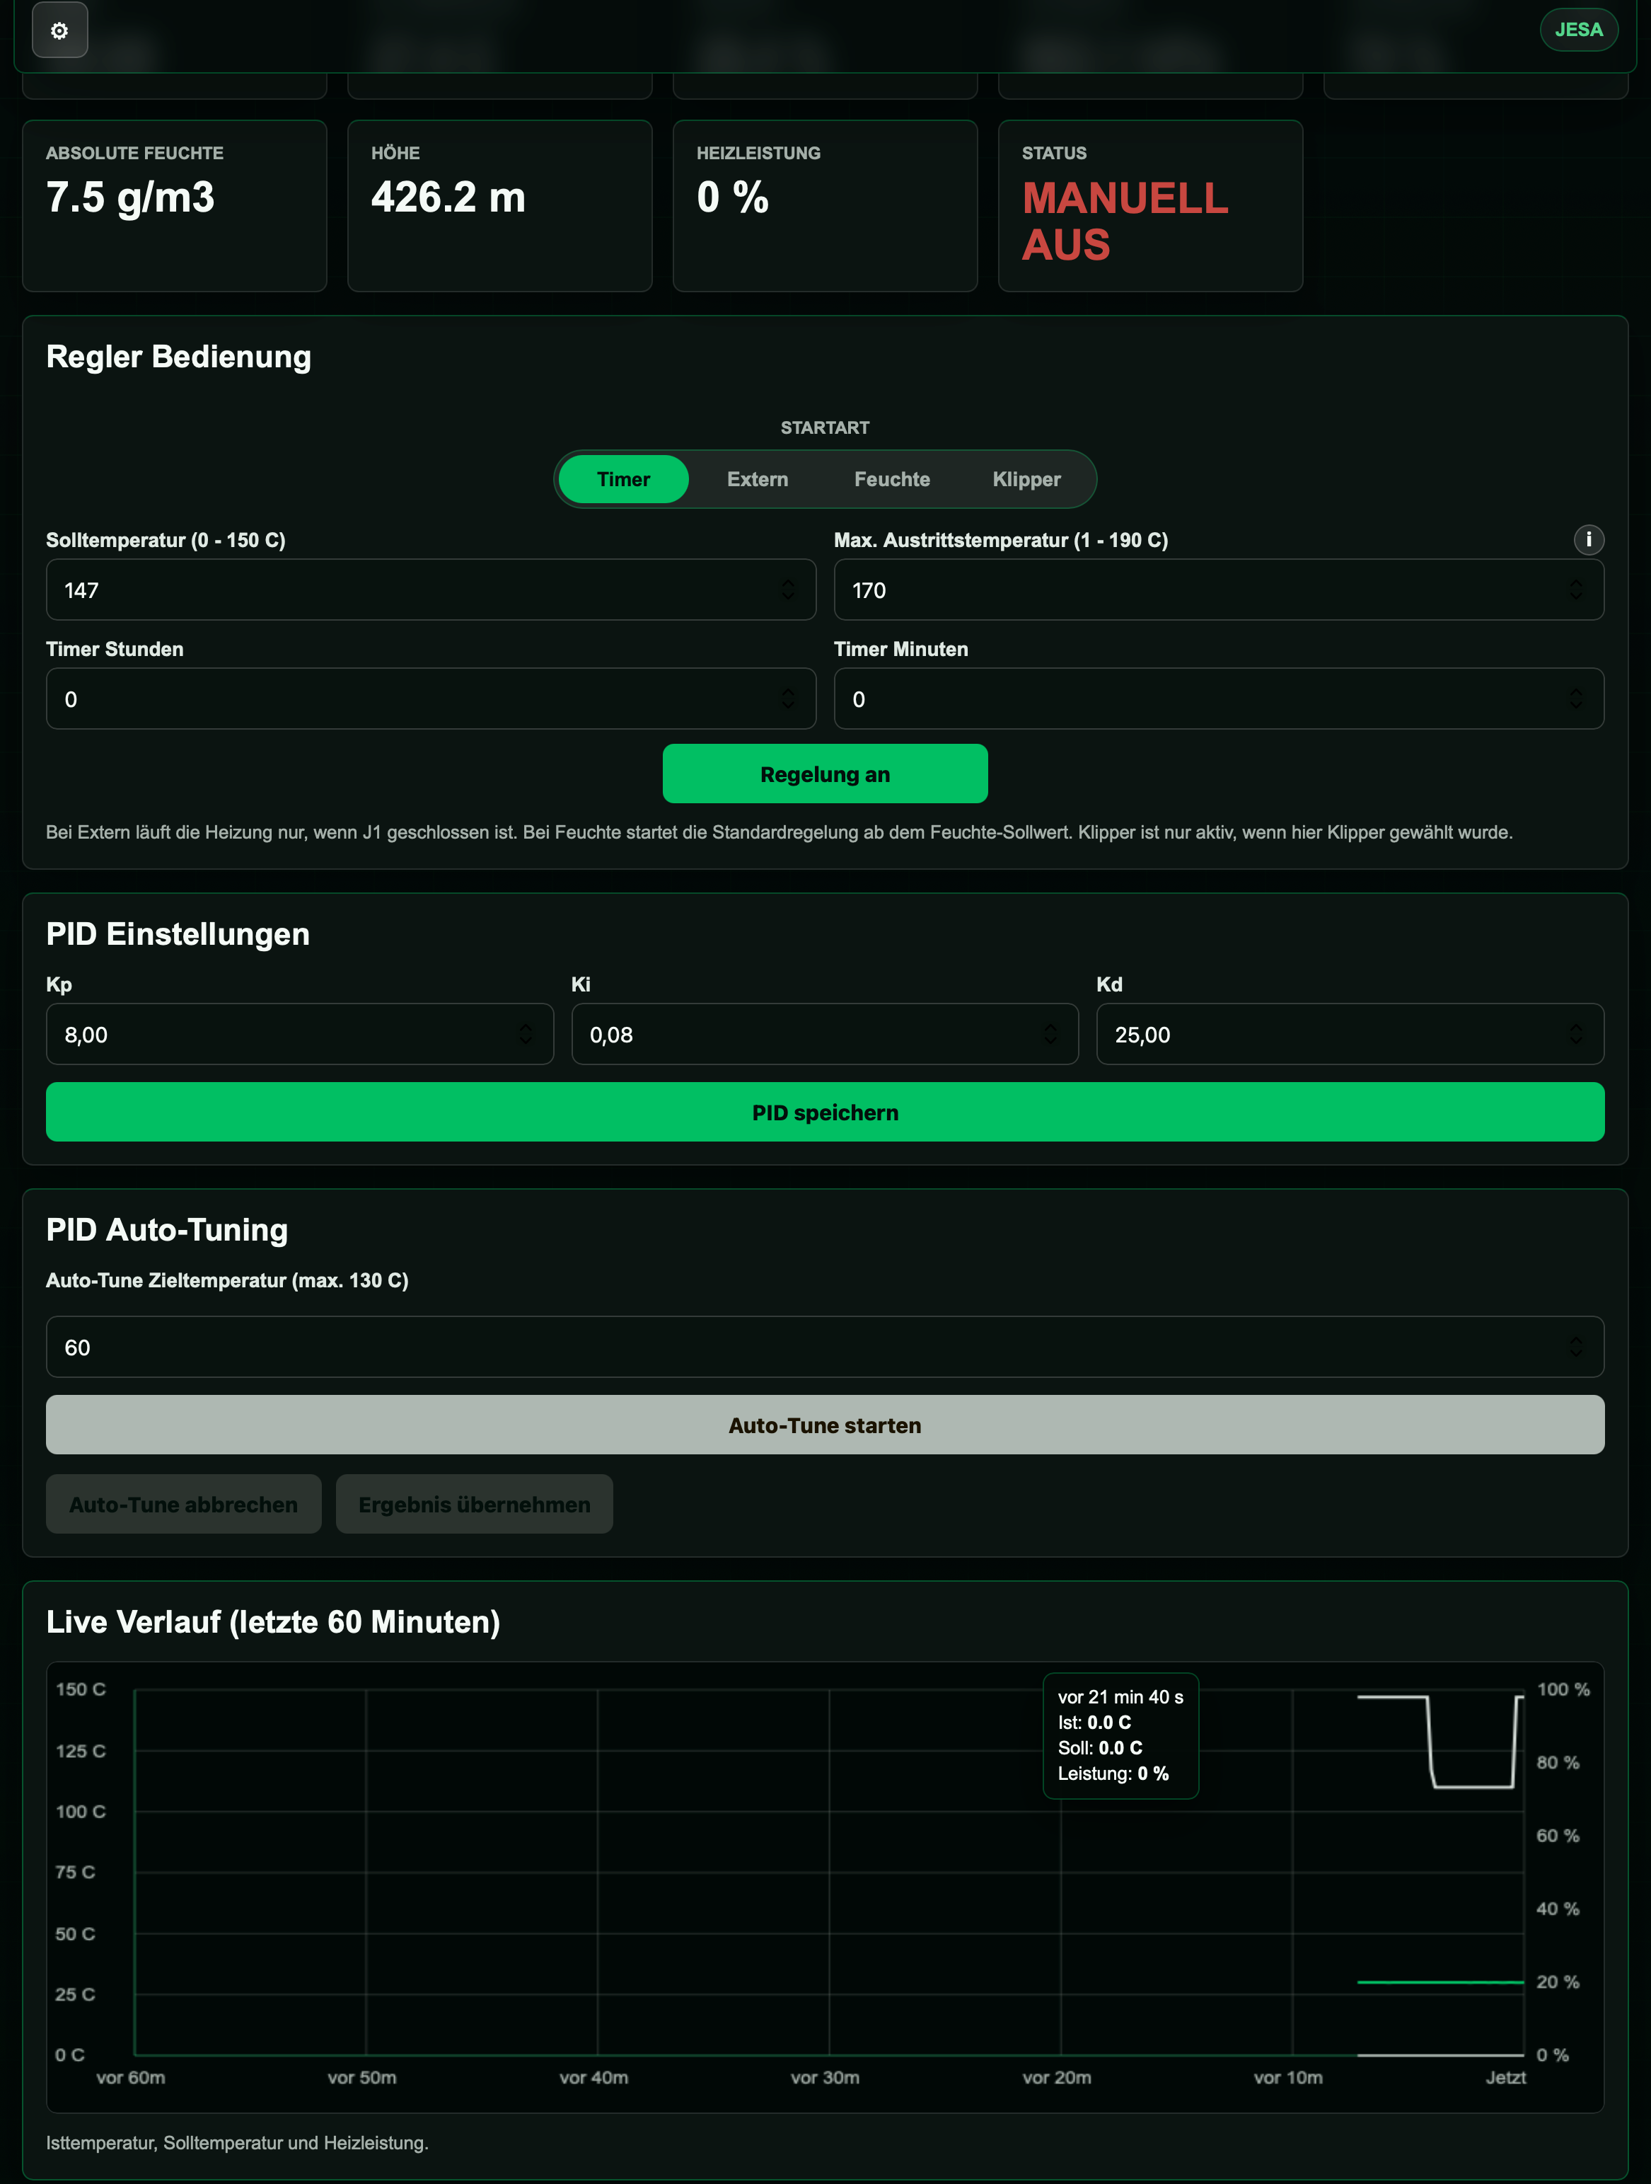Click the chart tooltip showing vor 21 min 40 s

(1120, 1735)
